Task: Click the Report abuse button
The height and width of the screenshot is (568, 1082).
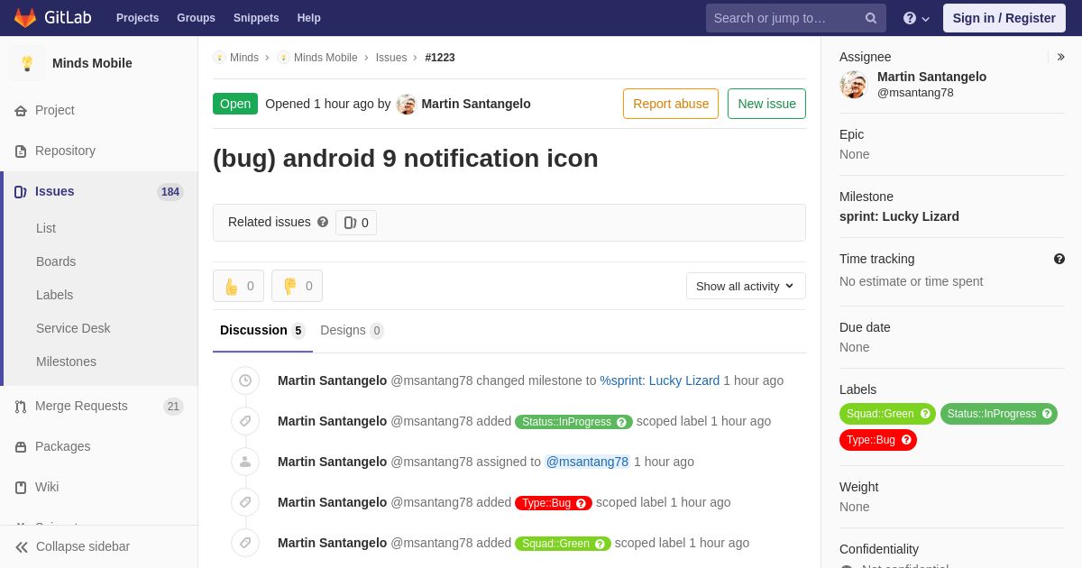Action: click(671, 104)
